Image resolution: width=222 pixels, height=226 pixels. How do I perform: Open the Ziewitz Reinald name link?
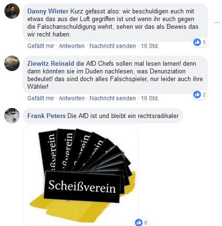pos(51,64)
